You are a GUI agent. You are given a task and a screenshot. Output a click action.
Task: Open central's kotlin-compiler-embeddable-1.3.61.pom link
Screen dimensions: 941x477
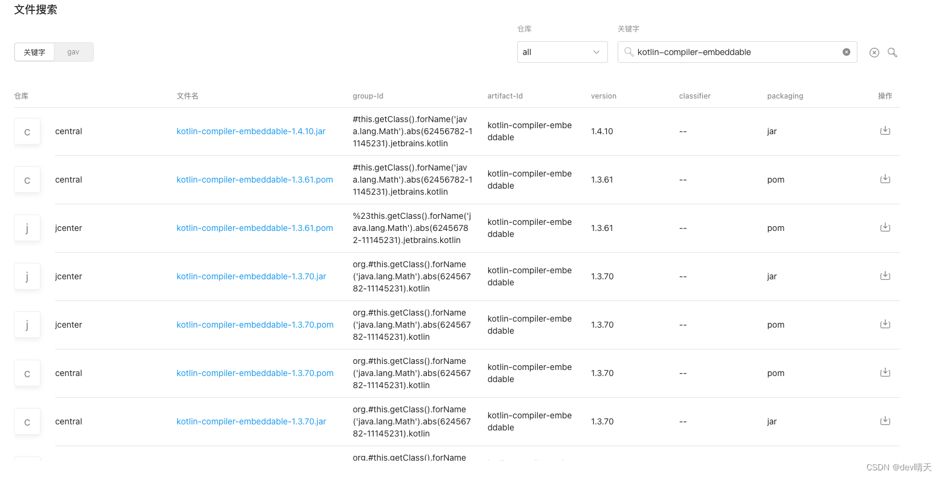tap(254, 180)
